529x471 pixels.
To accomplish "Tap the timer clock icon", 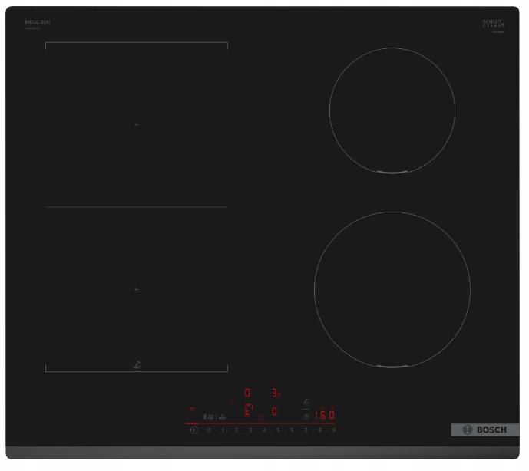I will [306, 417].
